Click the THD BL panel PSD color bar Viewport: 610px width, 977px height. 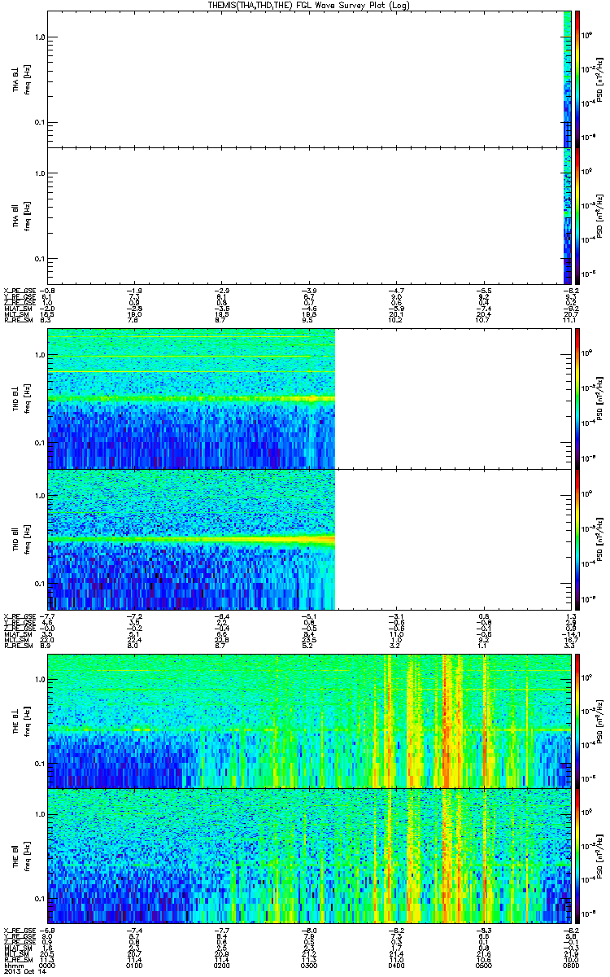pyautogui.click(x=577, y=398)
